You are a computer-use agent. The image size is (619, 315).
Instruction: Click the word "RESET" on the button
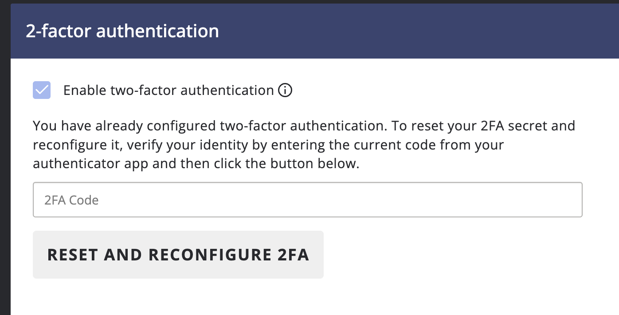point(72,255)
